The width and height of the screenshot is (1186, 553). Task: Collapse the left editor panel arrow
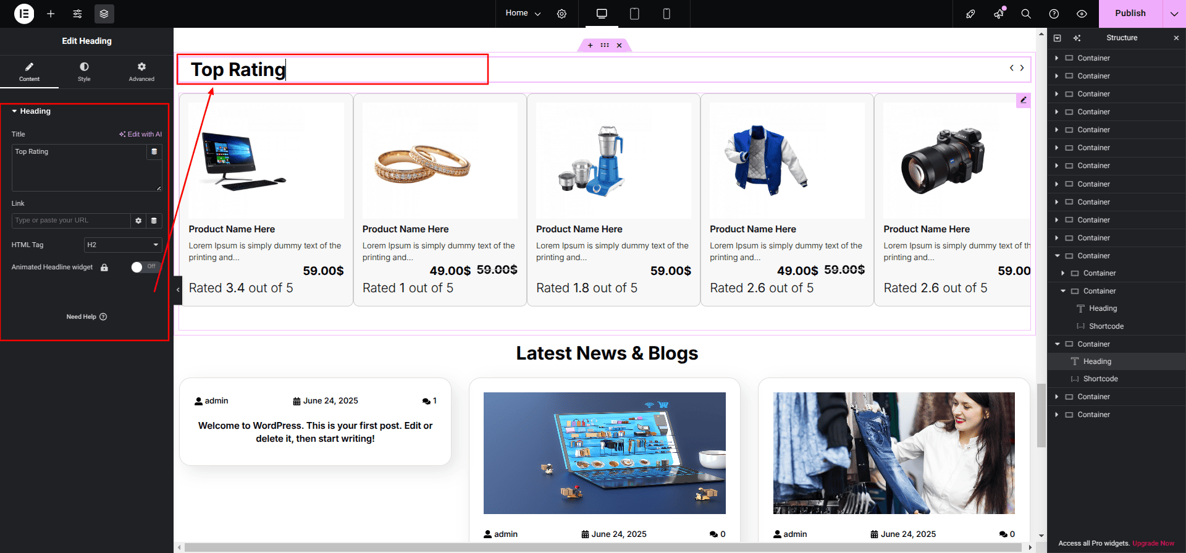[178, 290]
